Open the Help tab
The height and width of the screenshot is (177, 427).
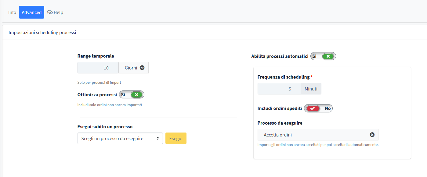pyautogui.click(x=55, y=12)
